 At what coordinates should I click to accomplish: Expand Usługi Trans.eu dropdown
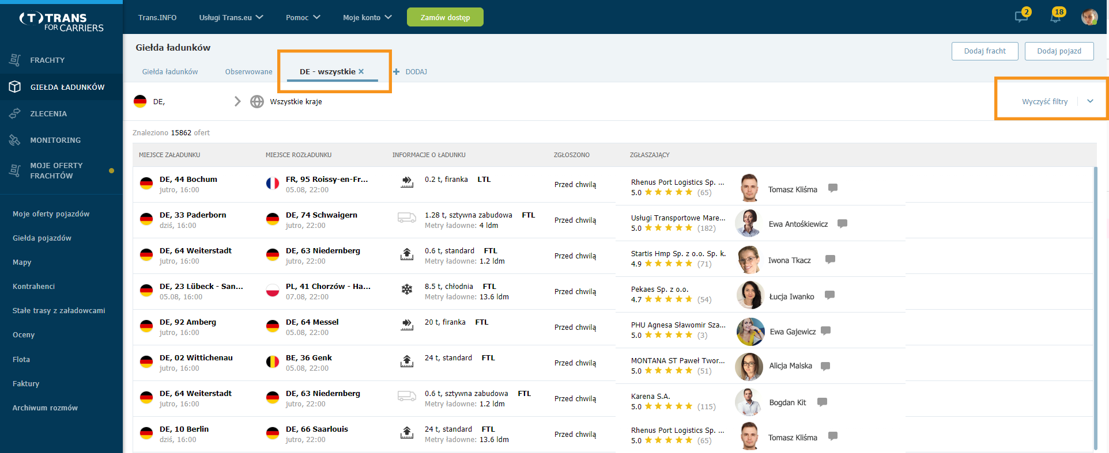coord(231,17)
